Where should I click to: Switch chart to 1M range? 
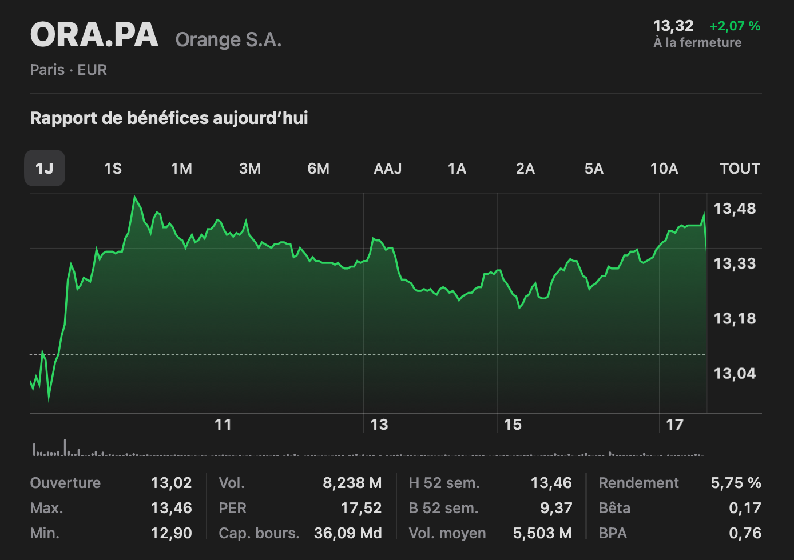(181, 169)
